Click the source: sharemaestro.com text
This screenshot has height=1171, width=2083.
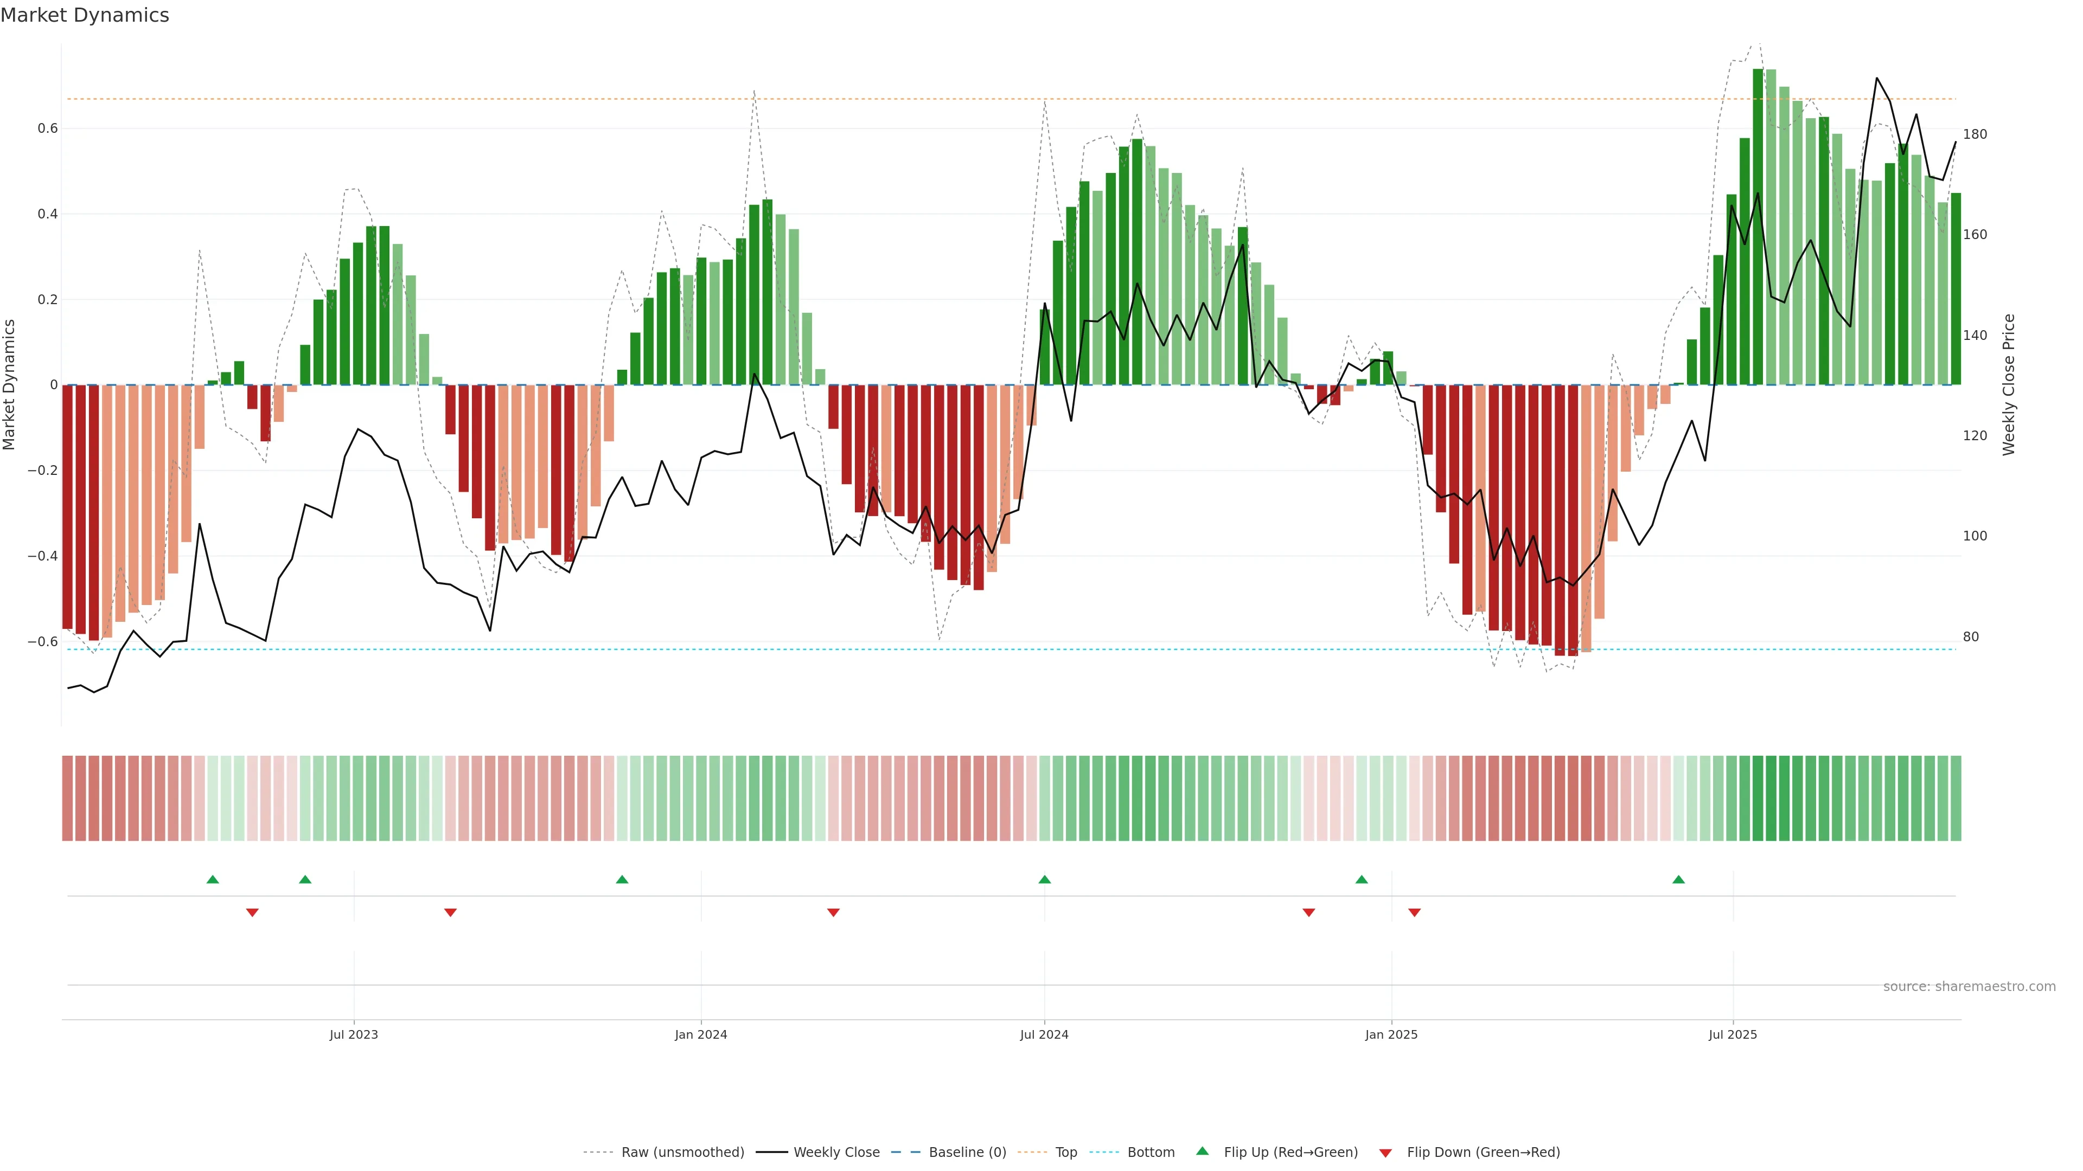[1969, 987]
